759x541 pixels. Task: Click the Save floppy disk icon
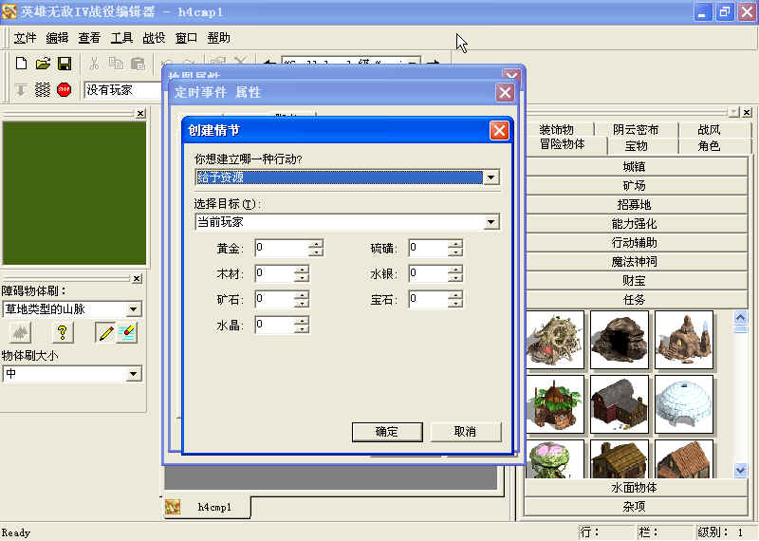pos(65,64)
